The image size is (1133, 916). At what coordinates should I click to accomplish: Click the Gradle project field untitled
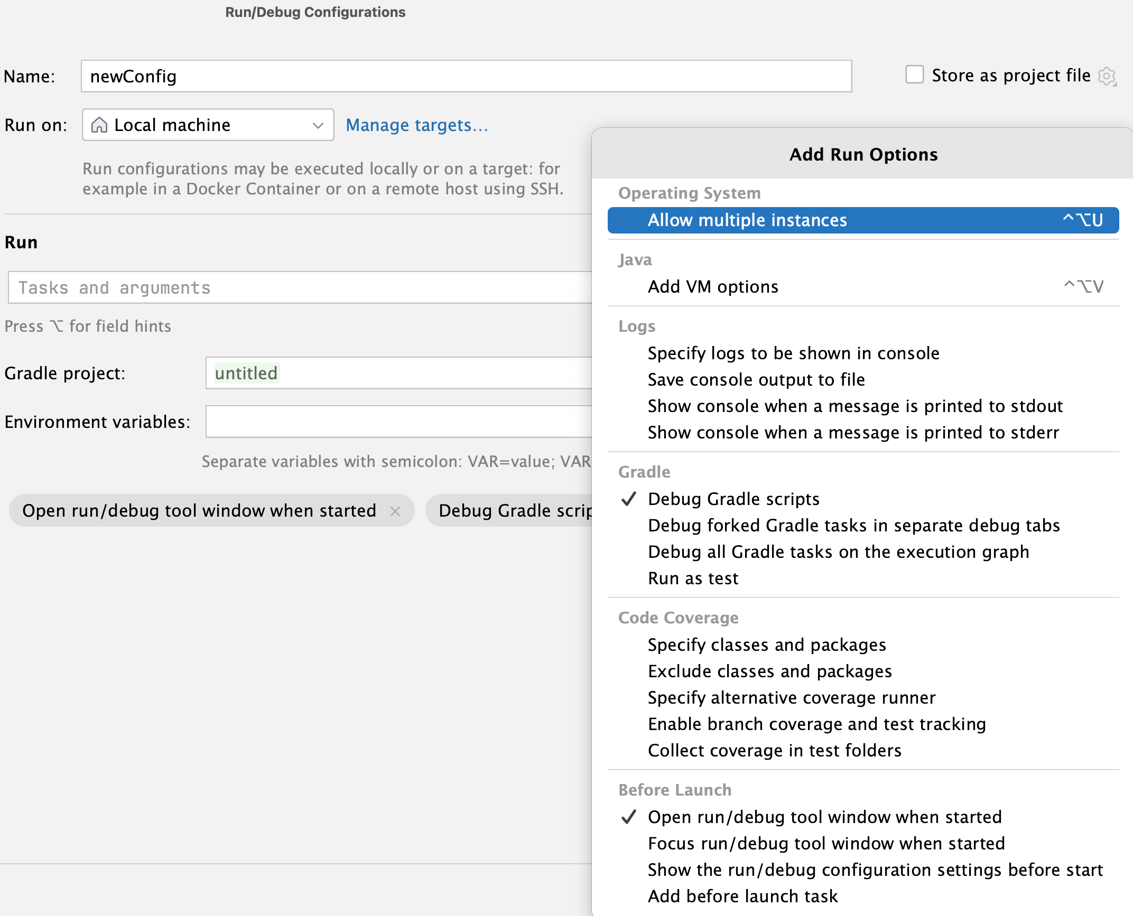399,373
